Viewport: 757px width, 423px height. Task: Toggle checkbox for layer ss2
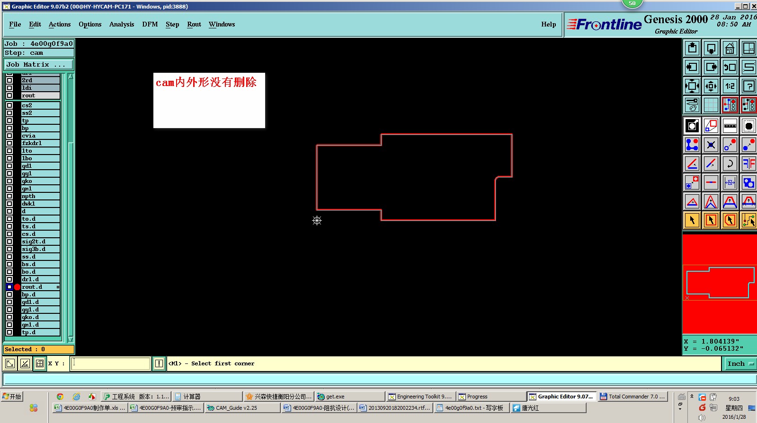pyautogui.click(x=9, y=113)
